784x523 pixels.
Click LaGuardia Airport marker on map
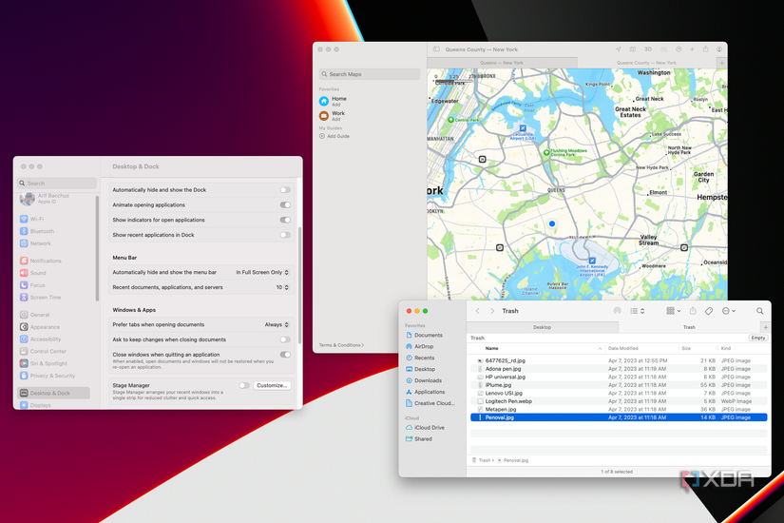pos(523,128)
